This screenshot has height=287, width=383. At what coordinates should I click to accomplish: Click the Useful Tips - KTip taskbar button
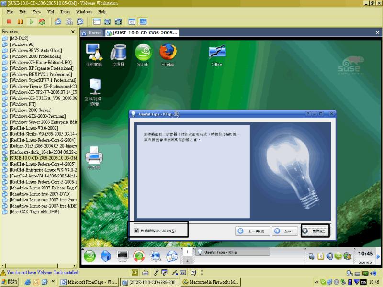pyautogui.click(x=233, y=252)
